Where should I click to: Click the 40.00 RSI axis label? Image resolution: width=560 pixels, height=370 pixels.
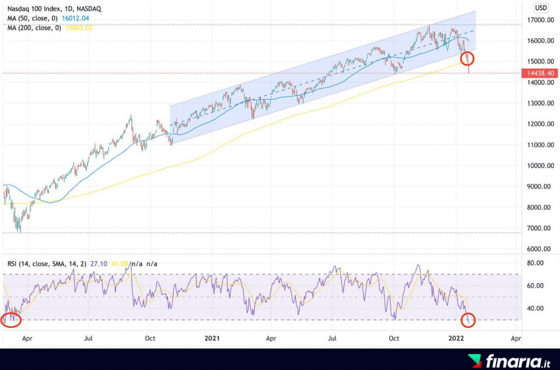(x=535, y=308)
